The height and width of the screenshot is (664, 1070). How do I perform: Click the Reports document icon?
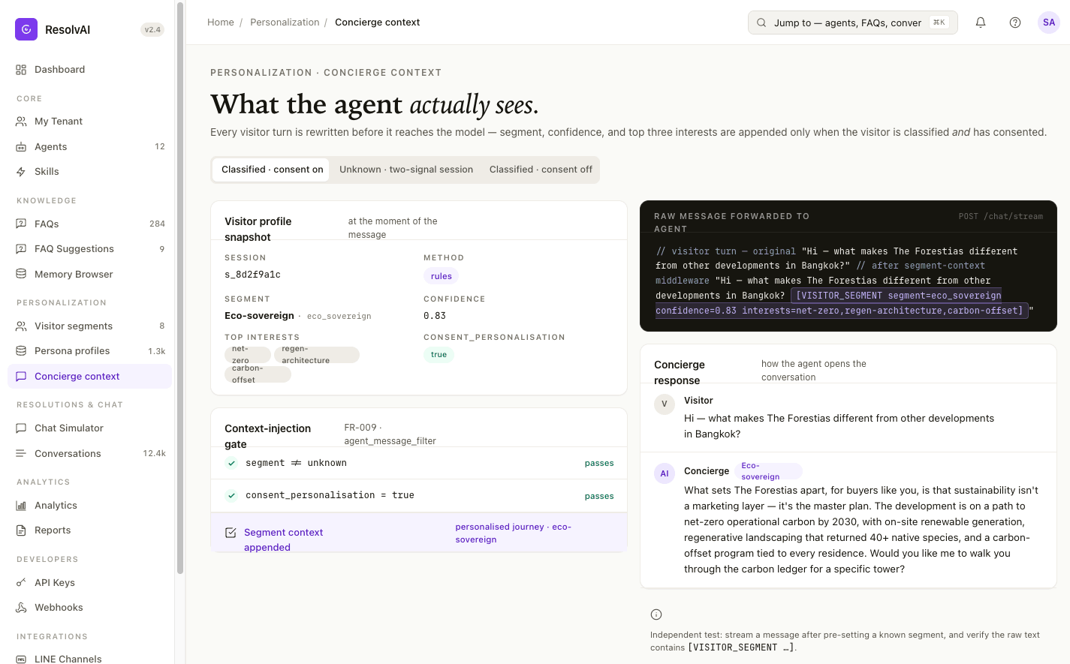coord(21,530)
